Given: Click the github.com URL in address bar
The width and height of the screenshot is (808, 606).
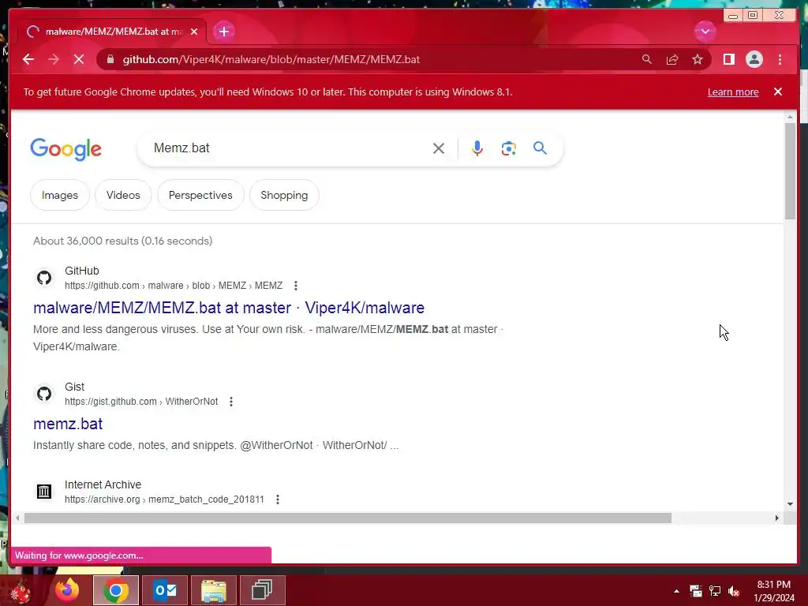Looking at the screenshot, I should click(x=271, y=59).
